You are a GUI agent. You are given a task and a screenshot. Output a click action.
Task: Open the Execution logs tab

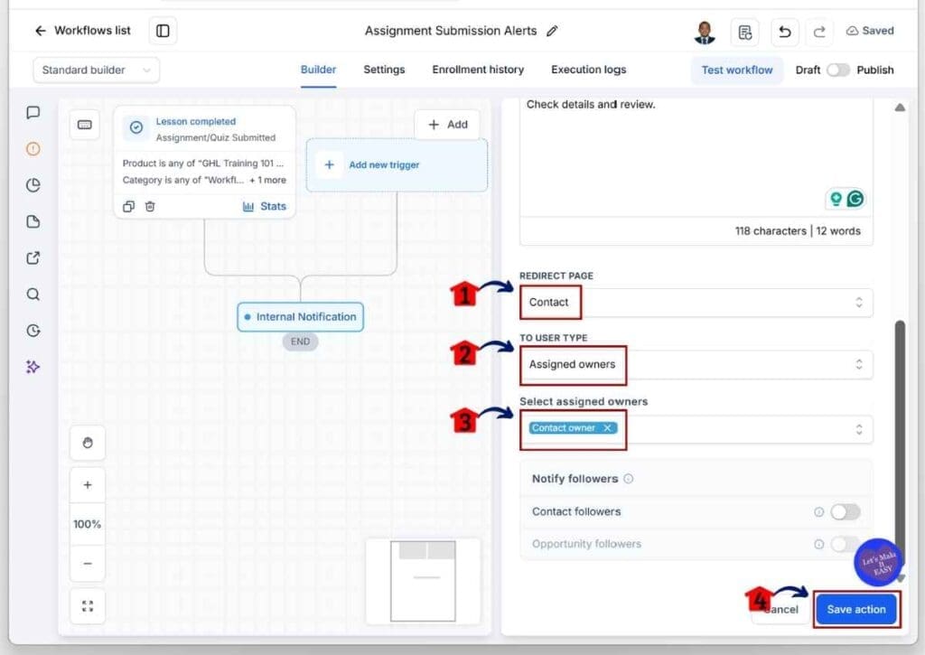[589, 70]
